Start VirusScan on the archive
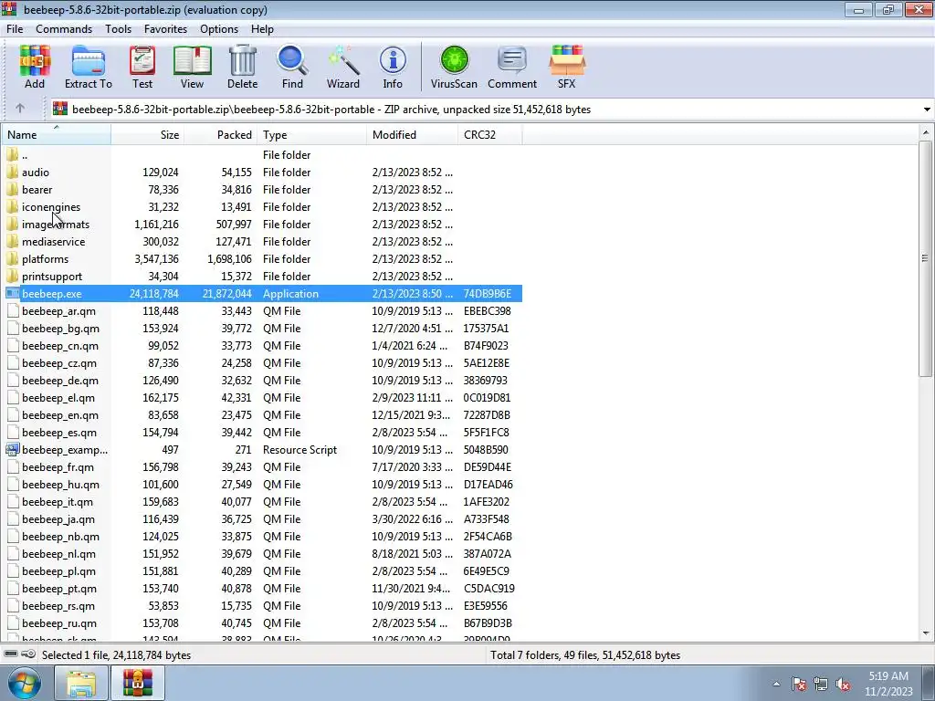This screenshot has width=935, height=701. 454,67
